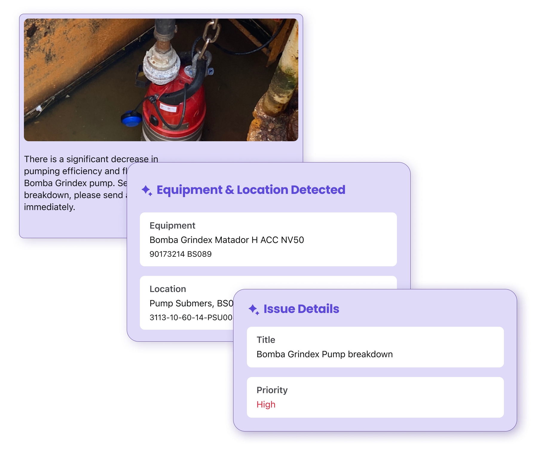The height and width of the screenshot is (450, 538).
Task: Click the Location field label
Action: click(168, 289)
